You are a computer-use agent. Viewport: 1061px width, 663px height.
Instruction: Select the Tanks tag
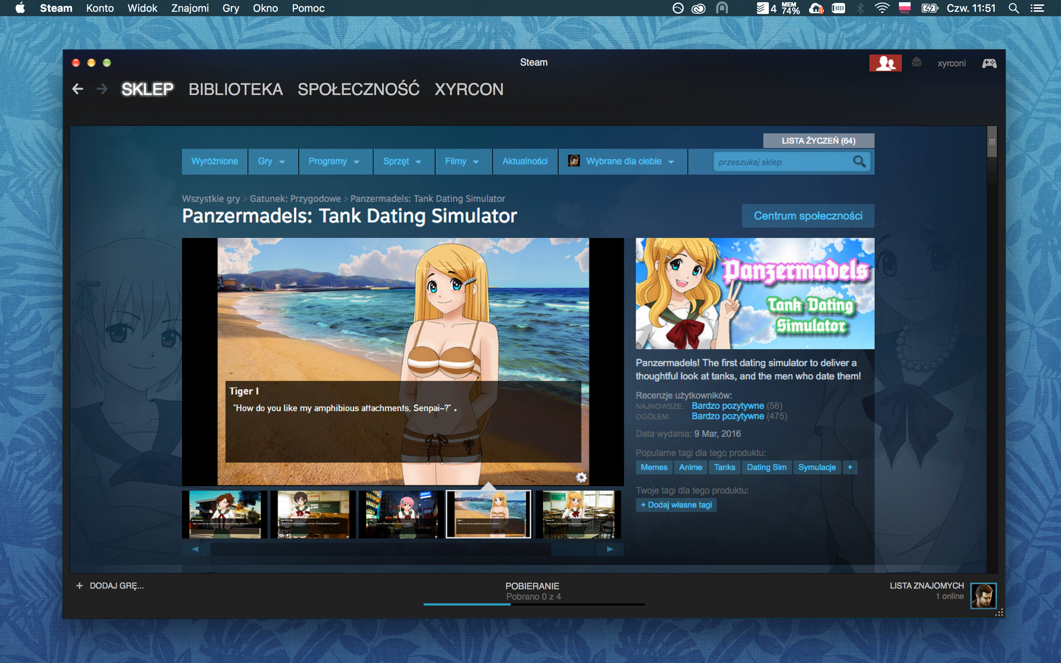(x=724, y=467)
